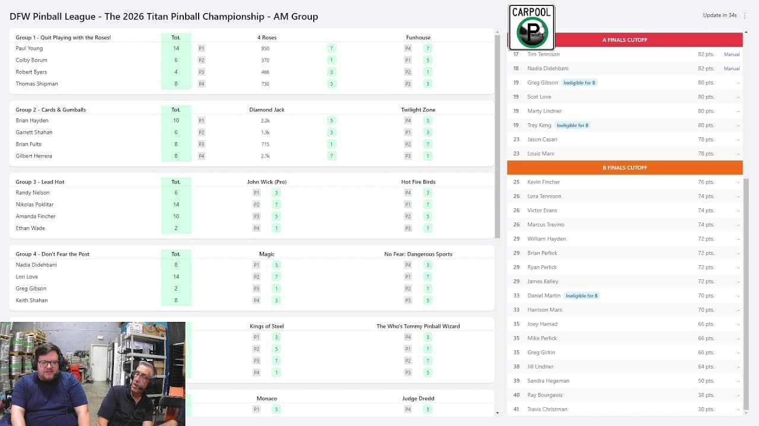The width and height of the screenshot is (759, 426).
Task: Select the 'Magic' machine heading
Action: pos(267,254)
